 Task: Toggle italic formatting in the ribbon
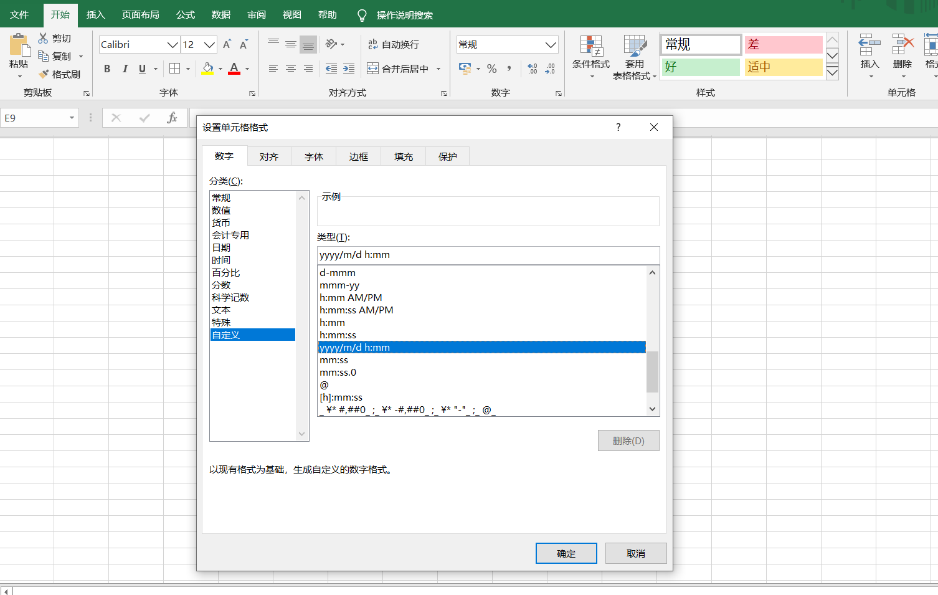click(x=125, y=69)
